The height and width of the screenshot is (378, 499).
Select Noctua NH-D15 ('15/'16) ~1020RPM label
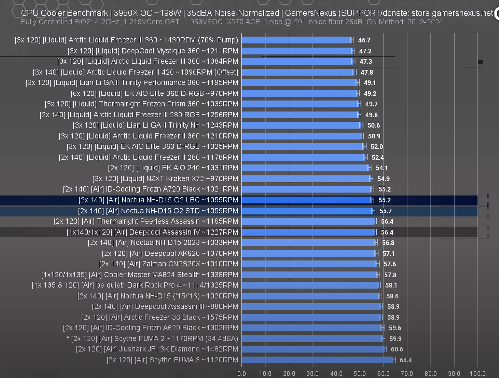pyautogui.click(x=158, y=296)
